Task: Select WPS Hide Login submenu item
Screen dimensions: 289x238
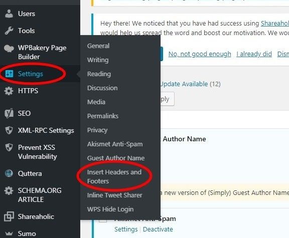Action: [110, 209]
